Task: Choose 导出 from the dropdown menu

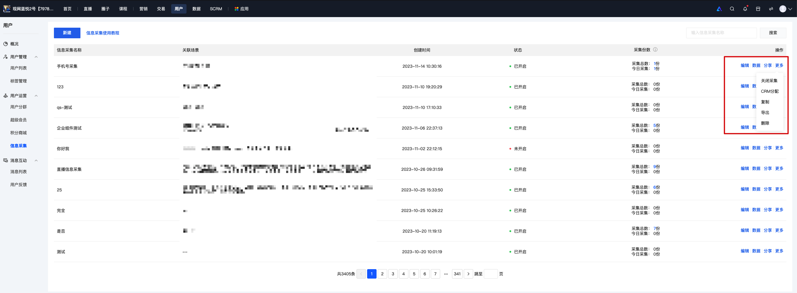Action: tap(765, 112)
